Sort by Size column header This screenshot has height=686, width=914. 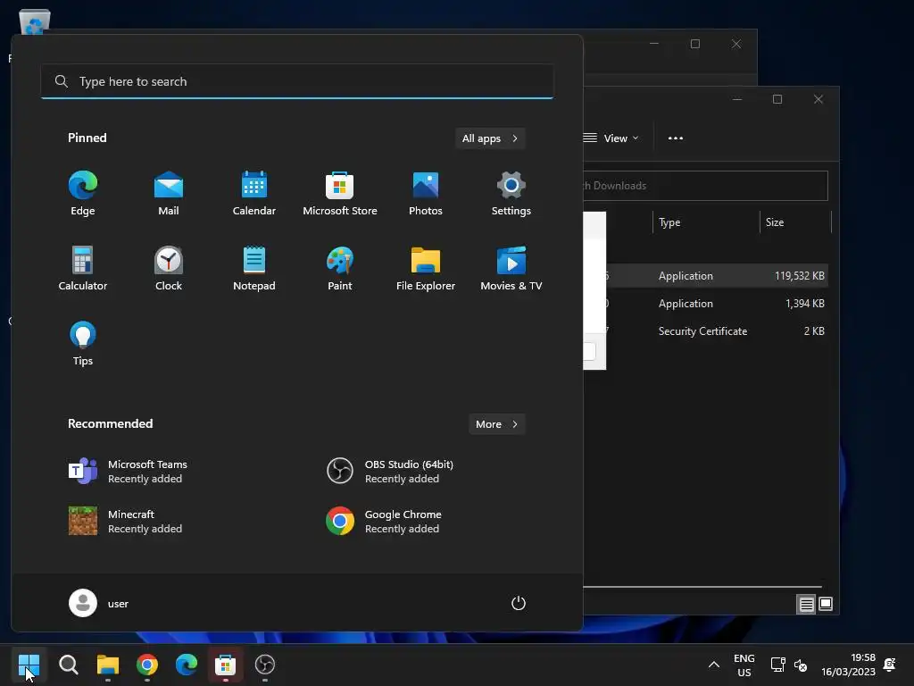click(x=795, y=222)
